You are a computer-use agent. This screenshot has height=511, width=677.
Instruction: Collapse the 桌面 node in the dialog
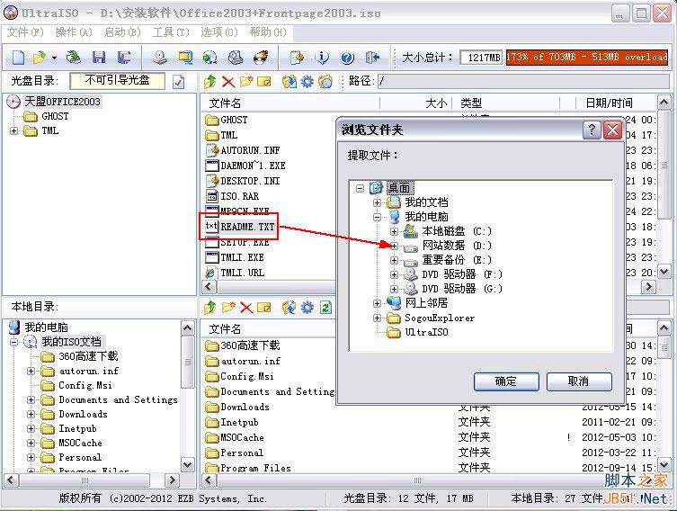click(x=361, y=188)
